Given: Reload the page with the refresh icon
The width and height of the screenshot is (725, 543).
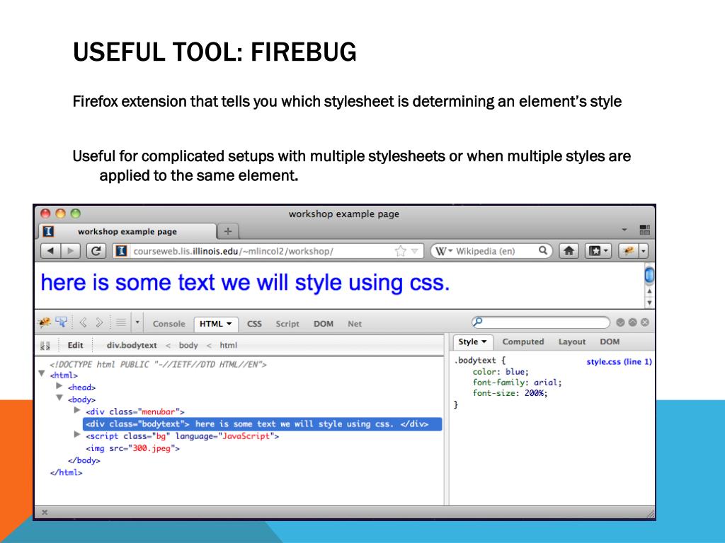Looking at the screenshot, I should coord(96,251).
